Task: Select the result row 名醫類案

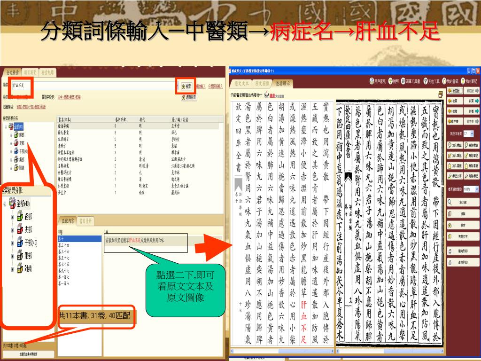Action: pos(138,166)
